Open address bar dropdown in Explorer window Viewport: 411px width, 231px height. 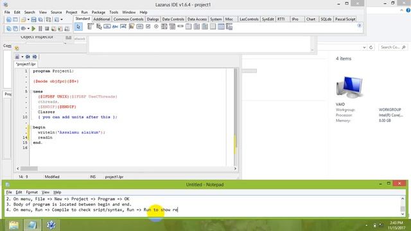[364, 47]
